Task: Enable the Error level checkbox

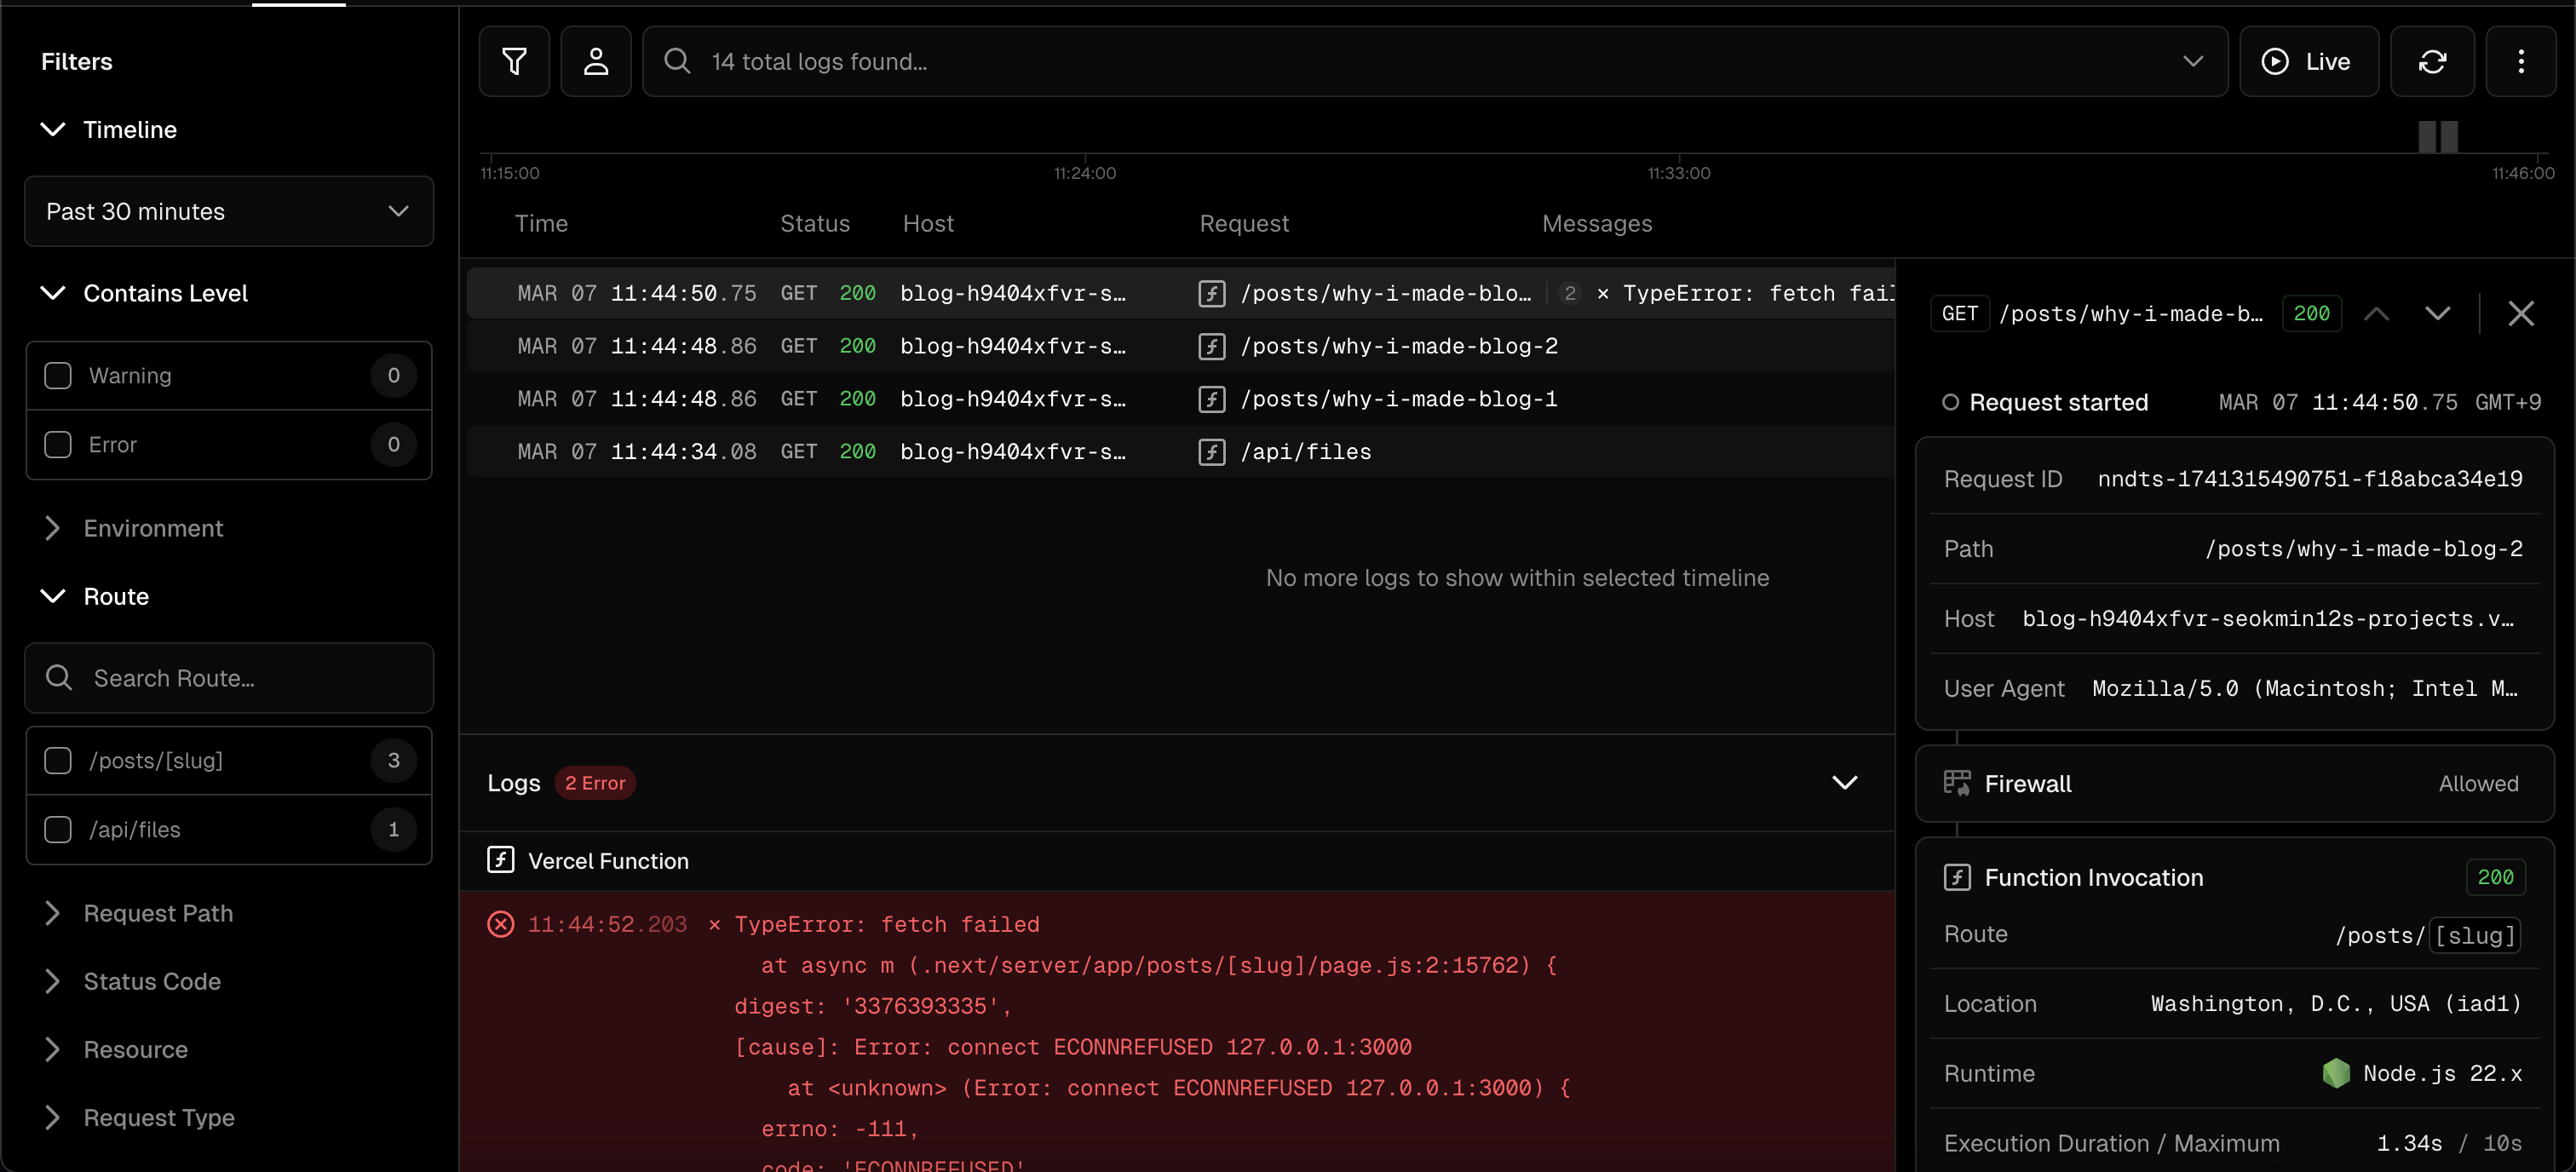Action: [58, 444]
